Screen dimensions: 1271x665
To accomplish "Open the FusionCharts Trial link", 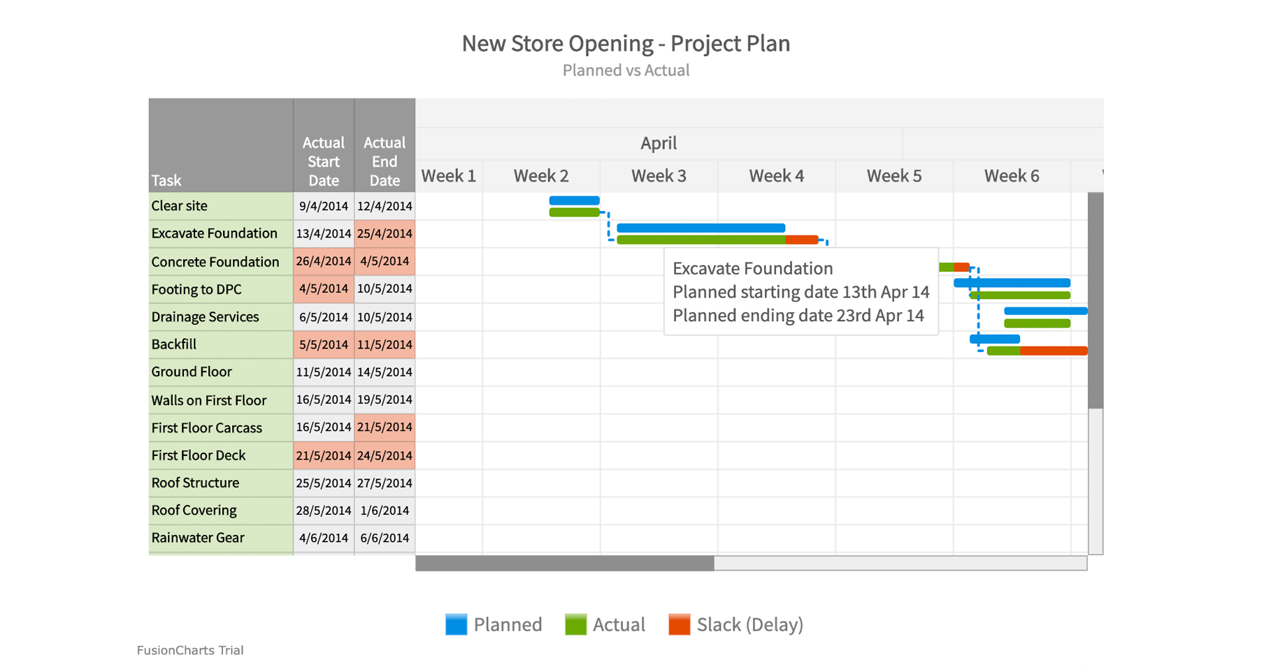I will (191, 650).
